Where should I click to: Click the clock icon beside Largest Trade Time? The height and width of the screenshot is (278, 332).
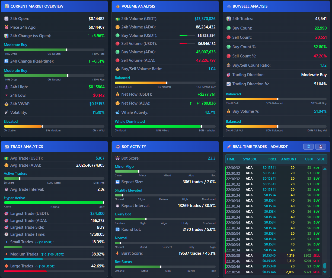tap(7, 234)
